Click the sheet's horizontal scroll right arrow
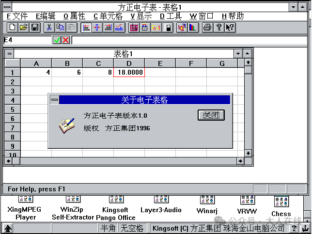The width and height of the screenshot is (312, 234). click(241, 161)
